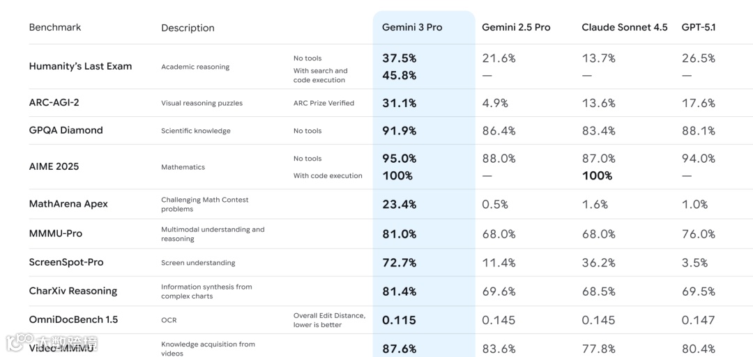Click the Benchmark column heading
Viewport: 753px width, 357px height.
click(x=55, y=27)
